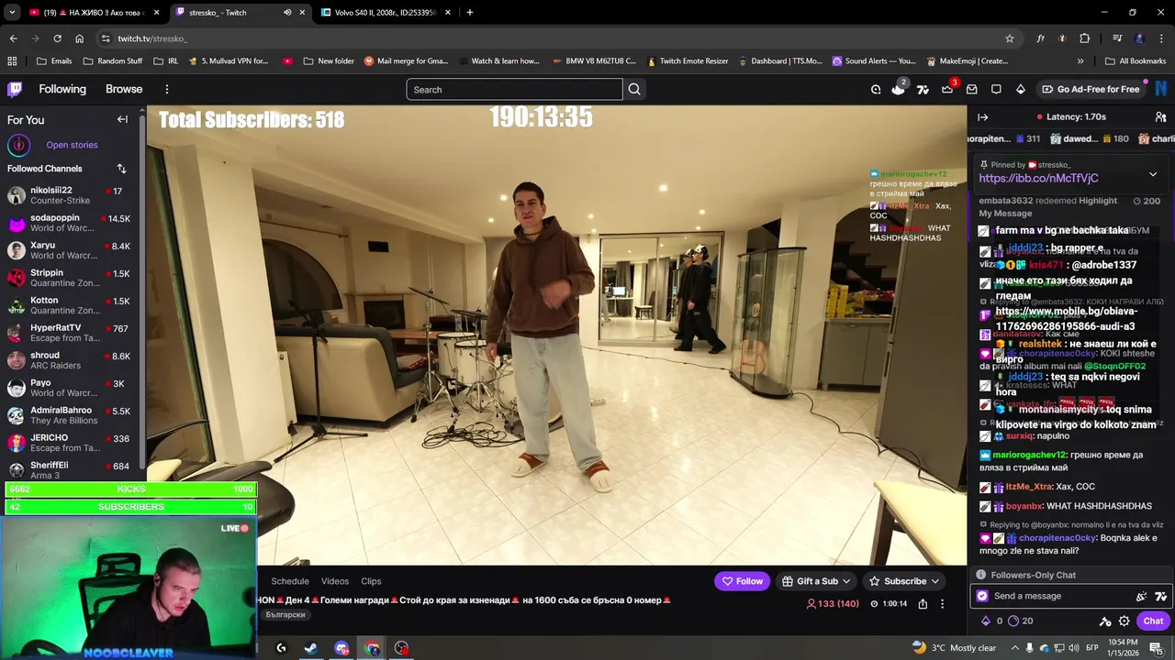Open stories via the Open stories link
This screenshot has width=1175, height=660.
[x=72, y=145]
